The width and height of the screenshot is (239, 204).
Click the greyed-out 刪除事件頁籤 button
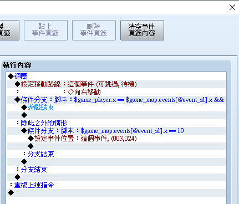(x=94, y=30)
